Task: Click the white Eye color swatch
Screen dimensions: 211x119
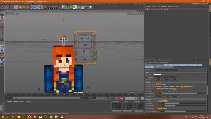Action: tap(157, 74)
